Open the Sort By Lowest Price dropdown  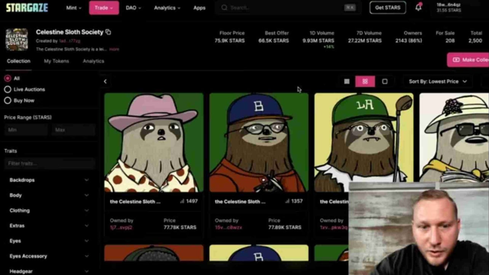tap(438, 81)
